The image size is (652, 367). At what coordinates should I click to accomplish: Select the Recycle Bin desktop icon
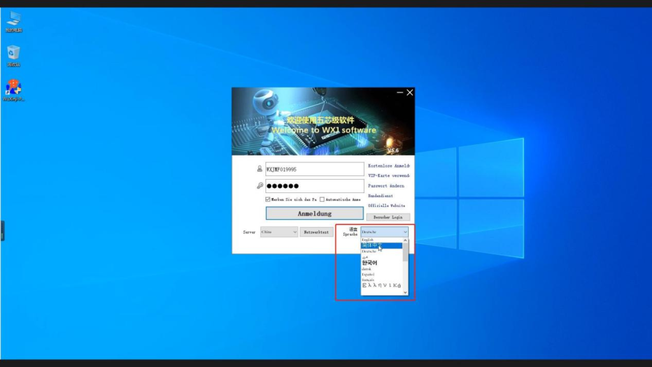point(13,56)
